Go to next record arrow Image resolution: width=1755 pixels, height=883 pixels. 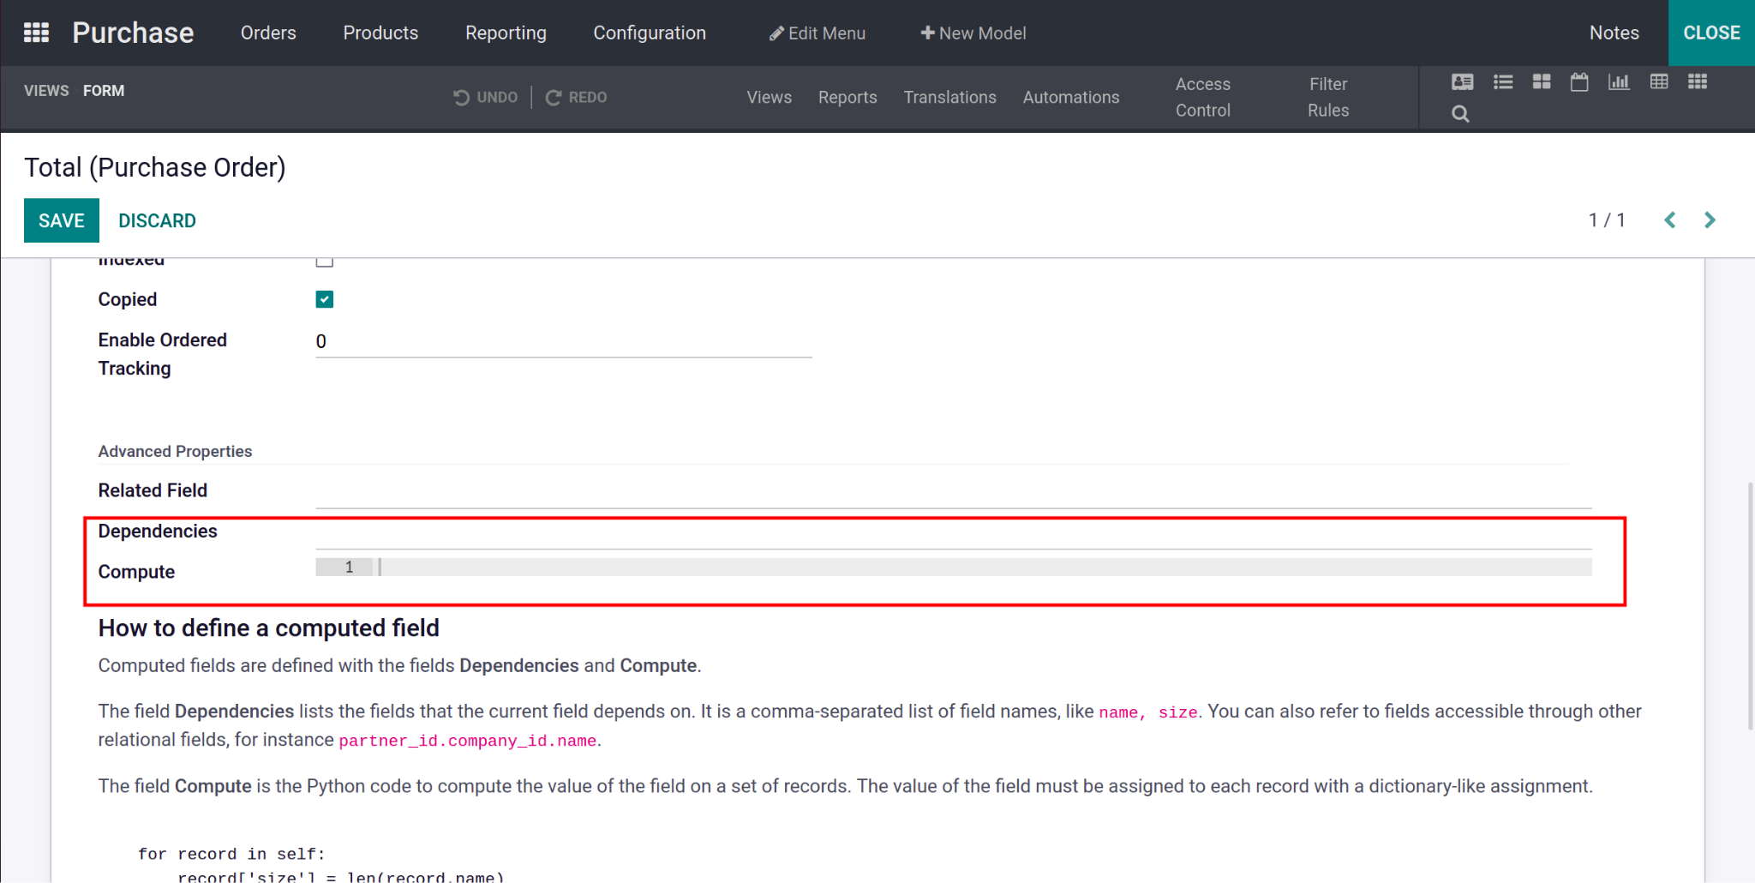[x=1710, y=220]
